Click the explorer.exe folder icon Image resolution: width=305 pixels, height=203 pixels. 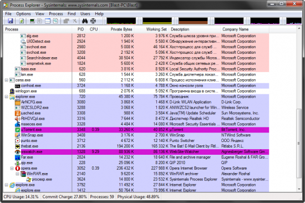click(12, 97)
